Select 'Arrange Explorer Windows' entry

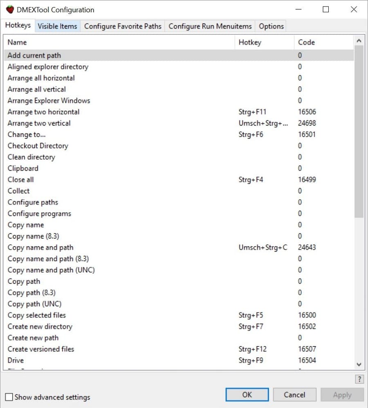tap(179, 101)
